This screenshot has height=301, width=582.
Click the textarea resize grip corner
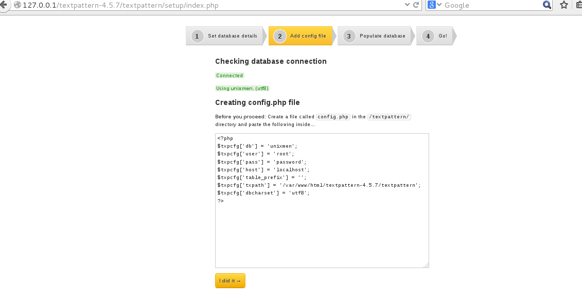coord(426,264)
